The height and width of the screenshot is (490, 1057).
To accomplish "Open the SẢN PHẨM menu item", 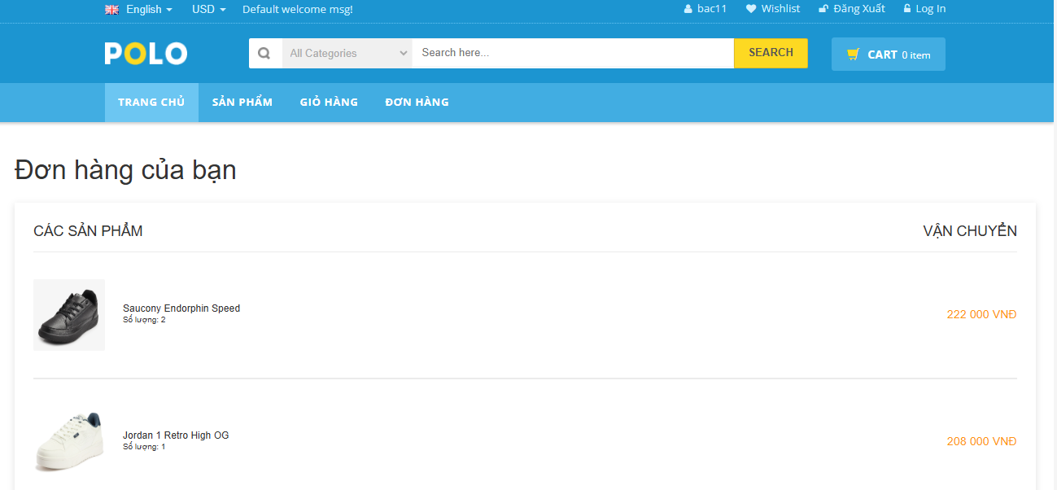I will coord(242,103).
